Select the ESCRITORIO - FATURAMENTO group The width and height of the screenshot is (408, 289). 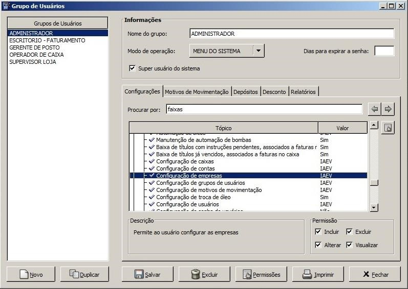tap(58, 40)
